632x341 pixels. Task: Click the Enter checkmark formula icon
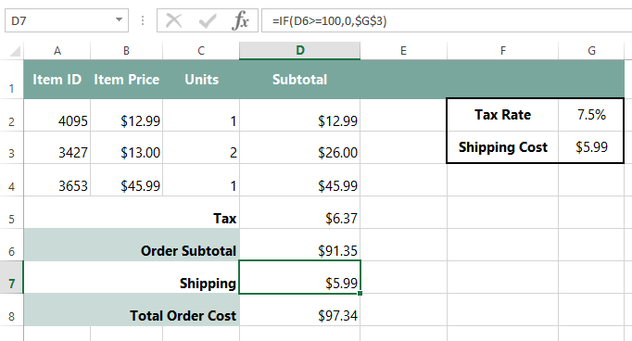208,20
